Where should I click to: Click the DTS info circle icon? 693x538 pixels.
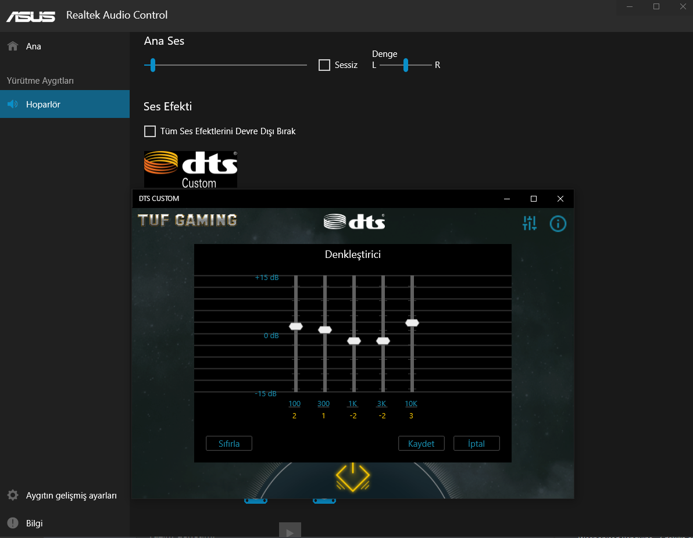[x=558, y=224]
